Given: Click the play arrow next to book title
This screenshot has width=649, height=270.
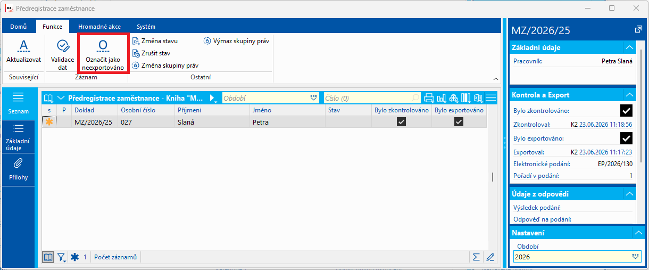Looking at the screenshot, I should click(x=212, y=98).
